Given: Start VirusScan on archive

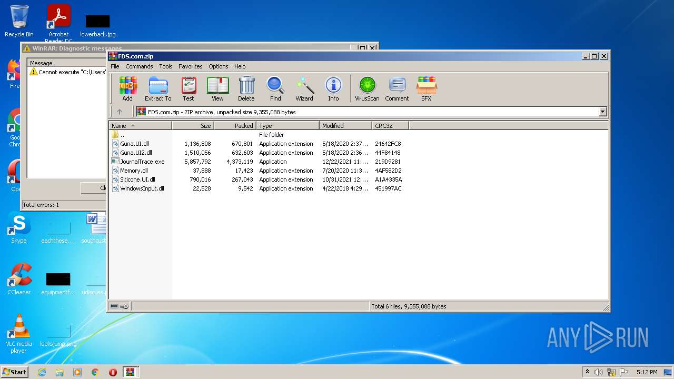Looking at the screenshot, I should (x=367, y=88).
